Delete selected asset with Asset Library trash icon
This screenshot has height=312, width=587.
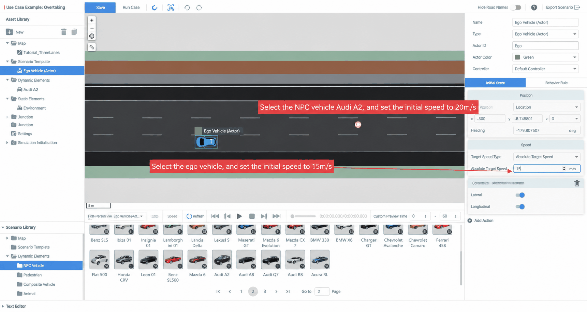64,32
